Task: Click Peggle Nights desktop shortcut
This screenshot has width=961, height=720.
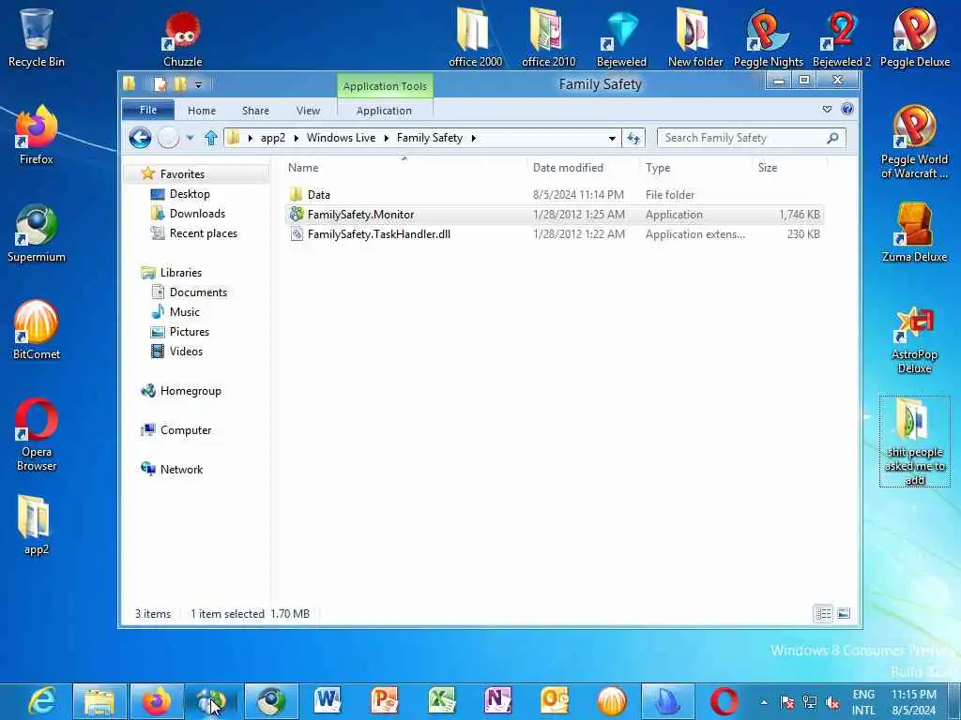Action: pyautogui.click(x=768, y=38)
